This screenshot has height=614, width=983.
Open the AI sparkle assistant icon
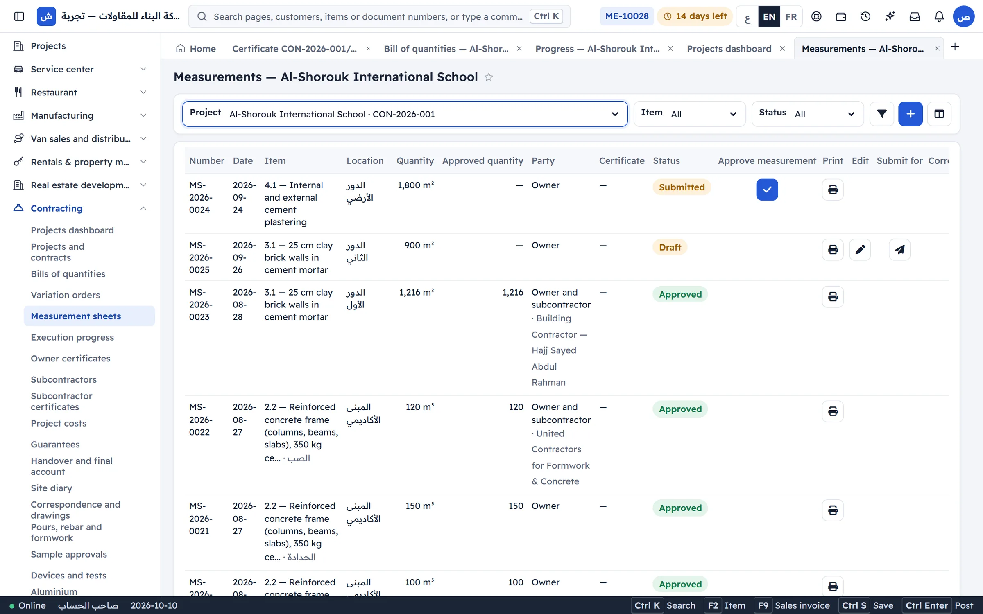pyautogui.click(x=890, y=16)
